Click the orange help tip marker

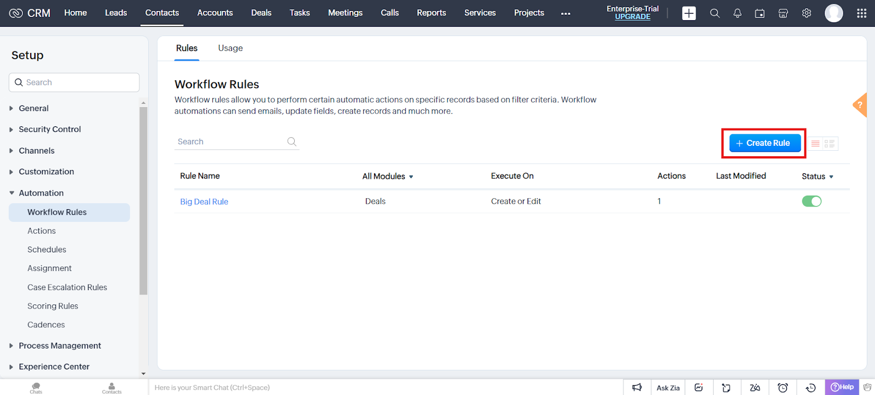click(860, 105)
